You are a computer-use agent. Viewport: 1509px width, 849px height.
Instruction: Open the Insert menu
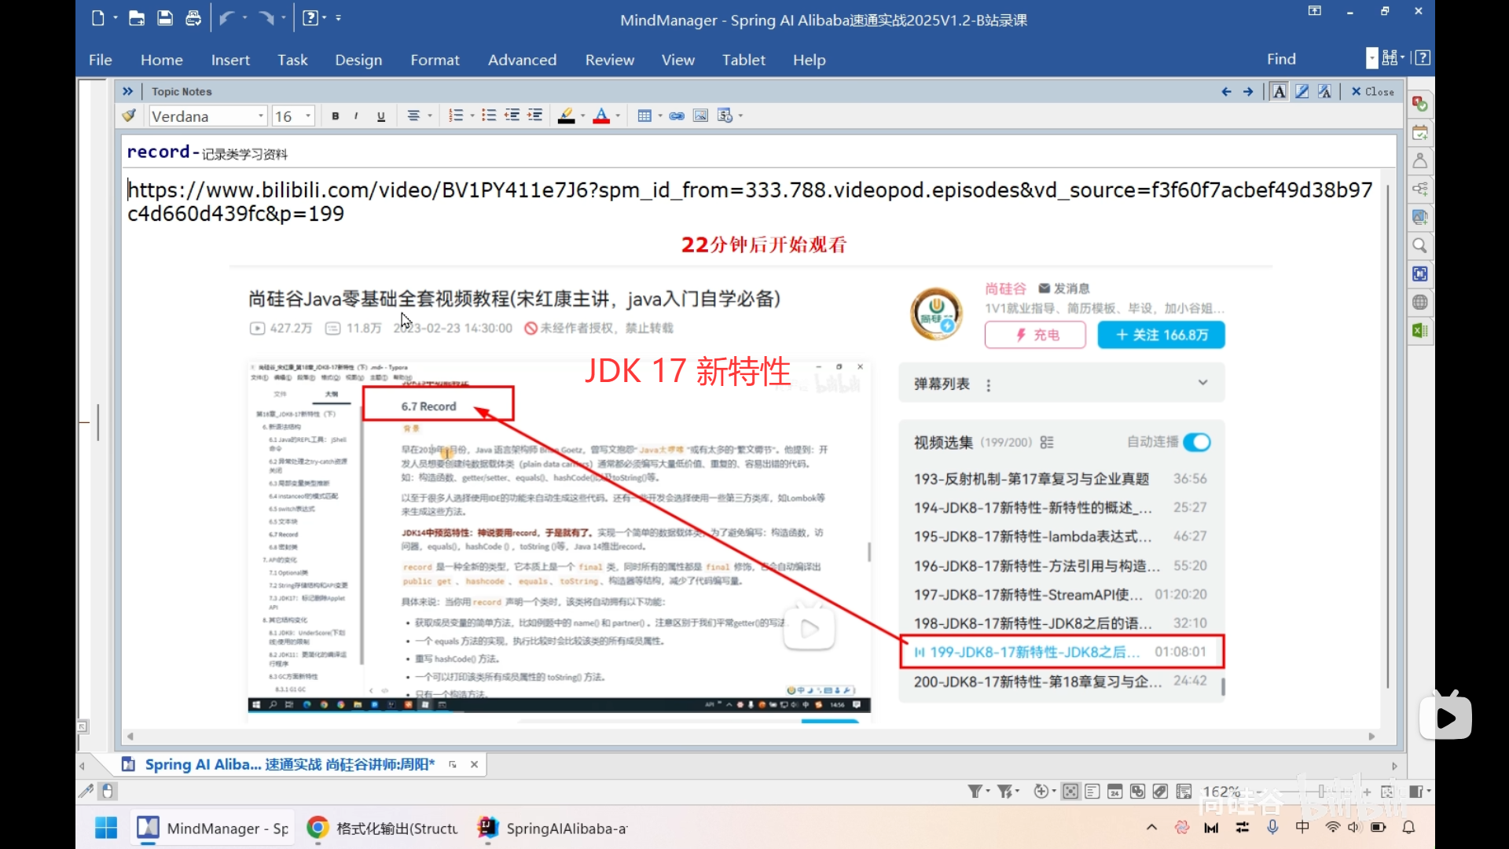(x=230, y=60)
